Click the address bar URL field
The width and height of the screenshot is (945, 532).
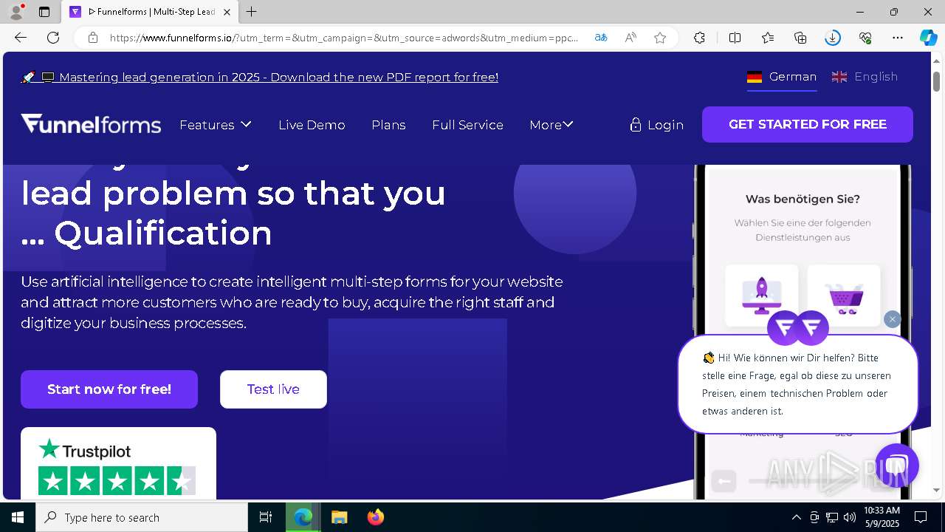pyautogui.click(x=344, y=38)
